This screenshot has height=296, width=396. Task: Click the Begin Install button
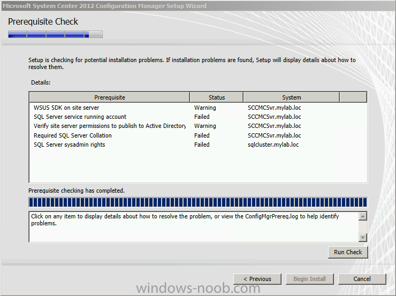pyautogui.click(x=310, y=279)
